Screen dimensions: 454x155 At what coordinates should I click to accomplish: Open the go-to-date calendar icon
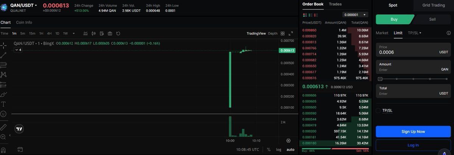point(20,149)
